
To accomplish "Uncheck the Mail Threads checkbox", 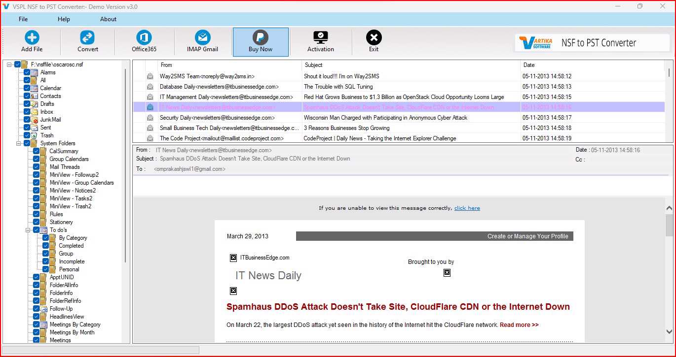I will click(37, 167).
